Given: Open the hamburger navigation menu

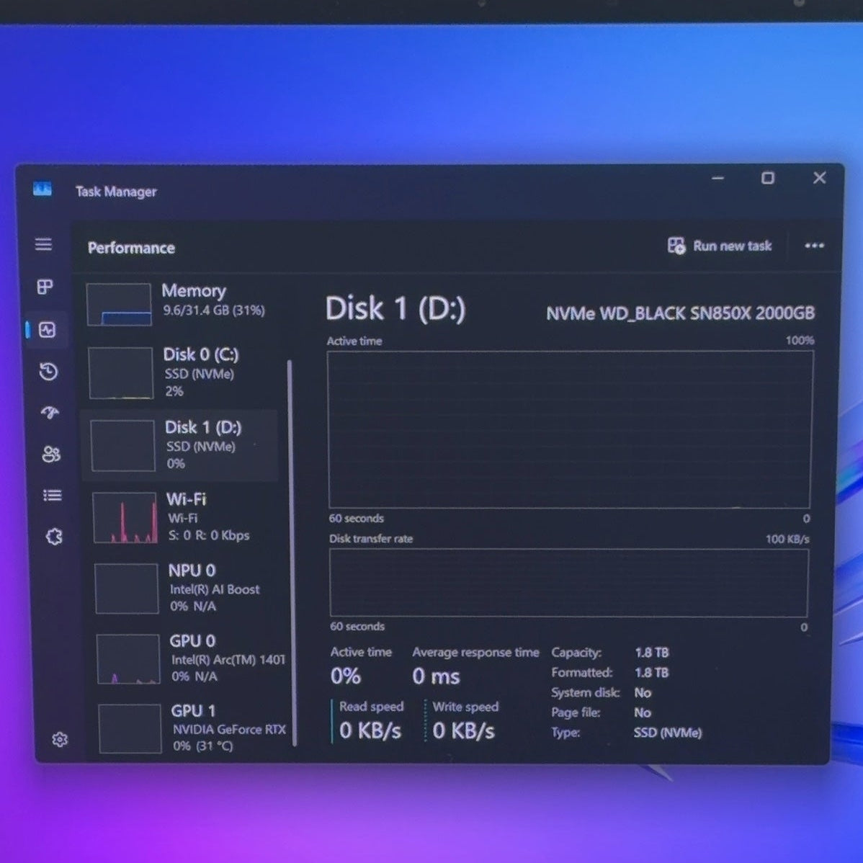Looking at the screenshot, I should [43, 243].
